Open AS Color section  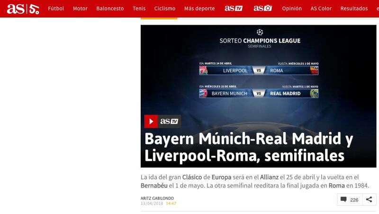point(321,9)
